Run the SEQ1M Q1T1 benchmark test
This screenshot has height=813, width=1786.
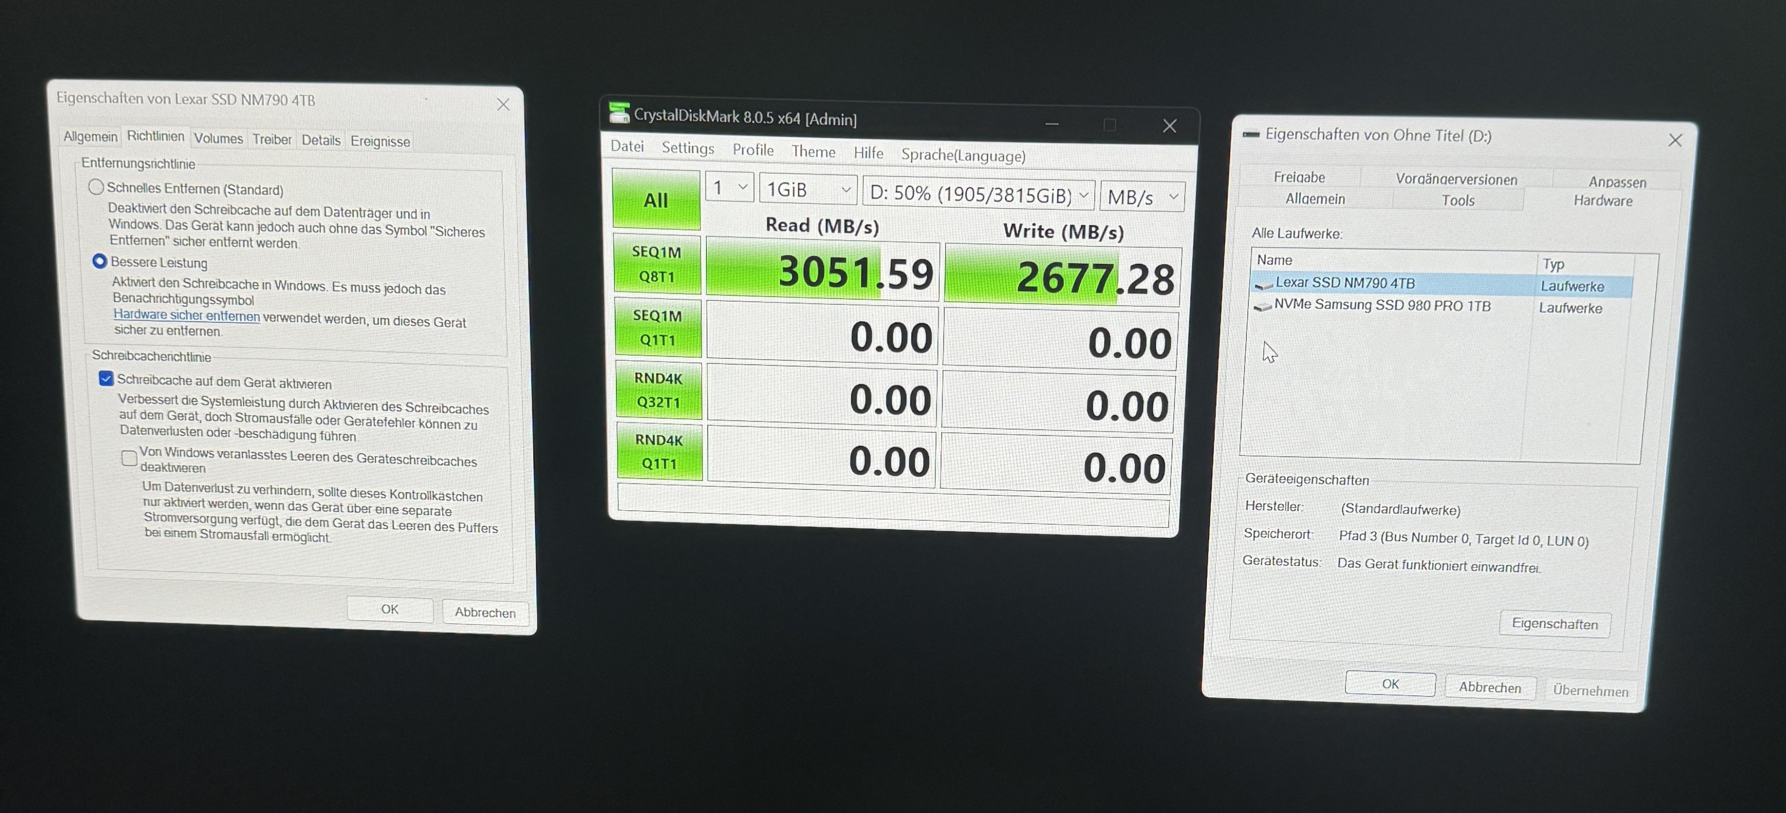tap(657, 327)
